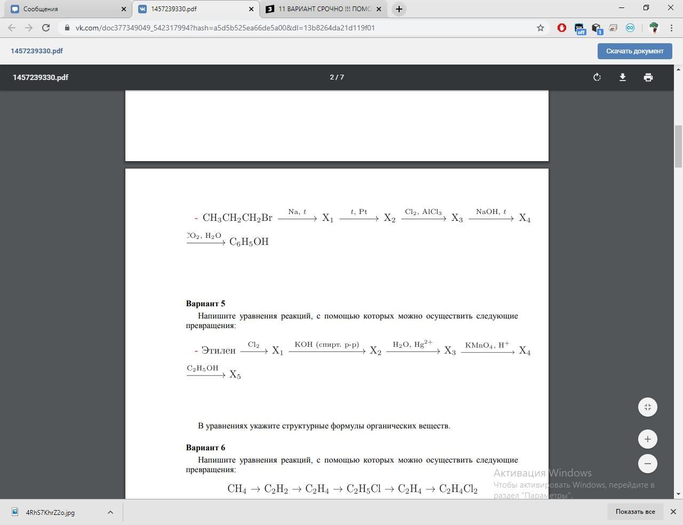
Task: View site security lock info
Action: (x=66, y=28)
